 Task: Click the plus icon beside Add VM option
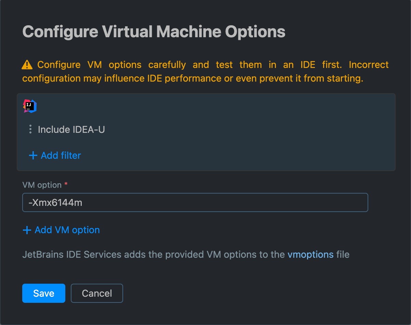[27, 230]
